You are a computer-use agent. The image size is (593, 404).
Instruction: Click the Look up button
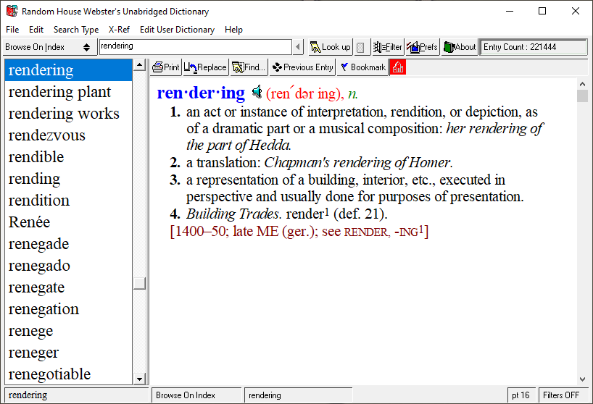tap(330, 47)
